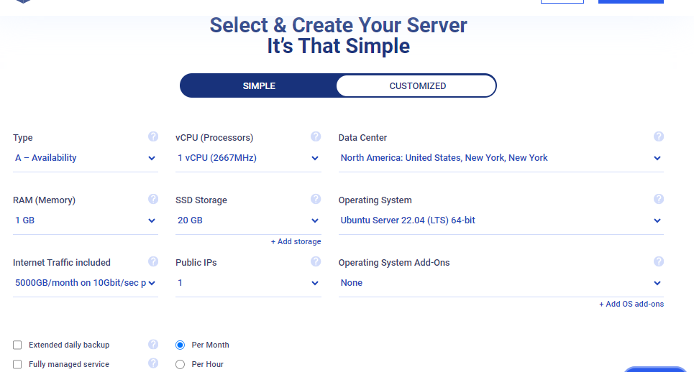Viewport: 694px width, 372px height.
Task: View help for Internet Traffic included
Action: click(153, 261)
